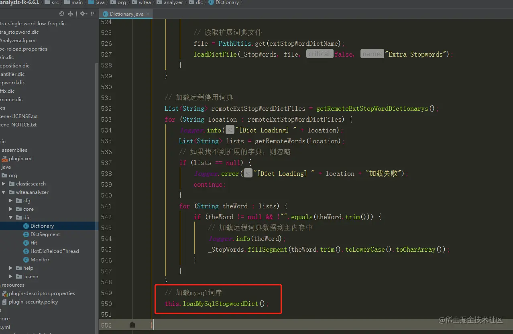
Task: Click the HotDicReloadThread class icon
Action: point(26,251)
